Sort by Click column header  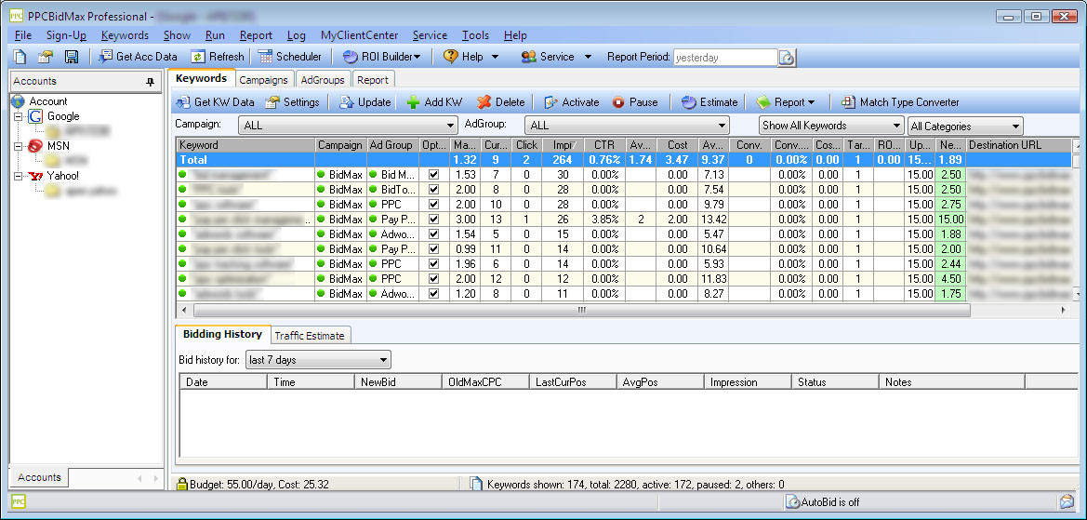tap(526, 145)
